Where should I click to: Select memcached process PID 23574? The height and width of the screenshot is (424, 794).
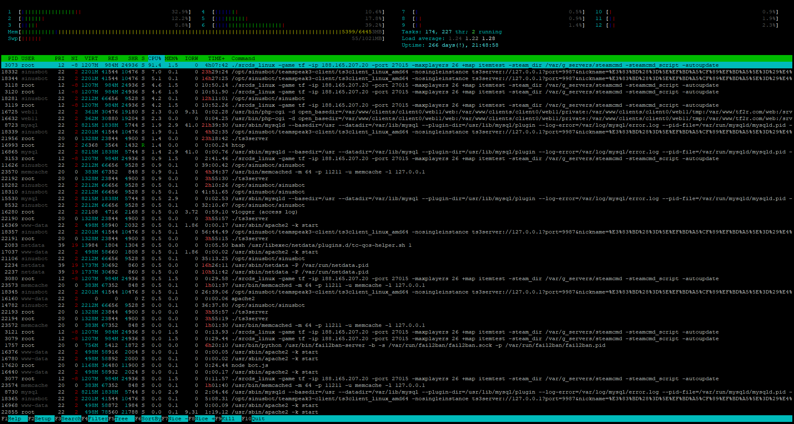pos(397,385)
